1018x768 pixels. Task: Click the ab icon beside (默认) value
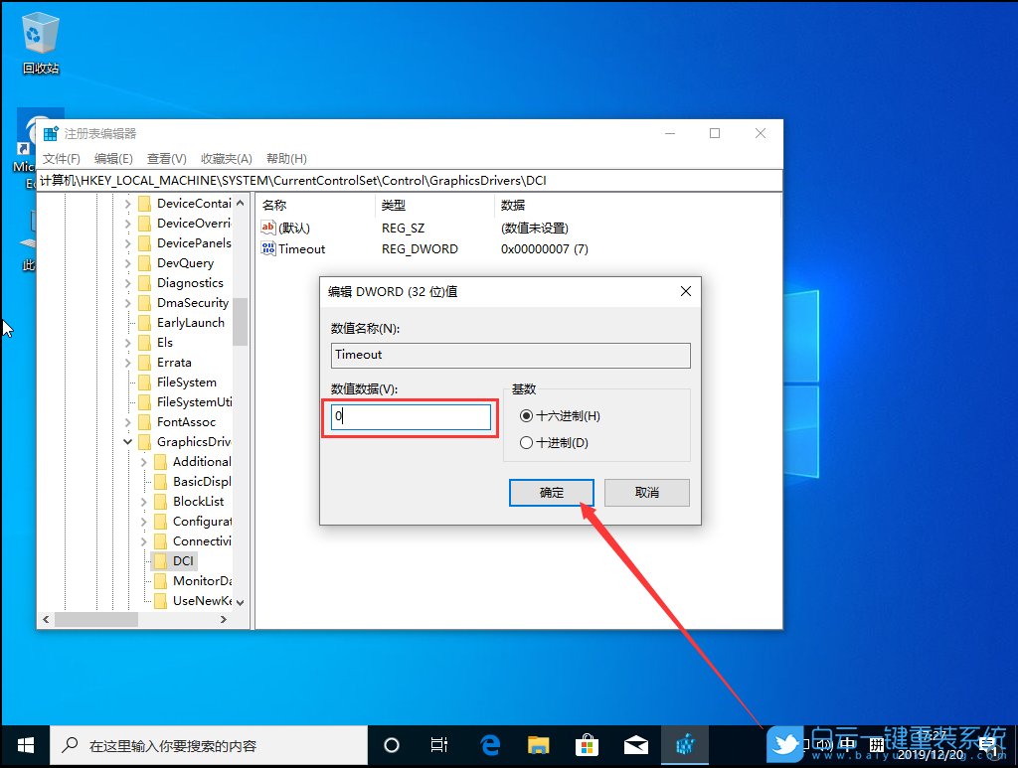[x=266, y=228]
